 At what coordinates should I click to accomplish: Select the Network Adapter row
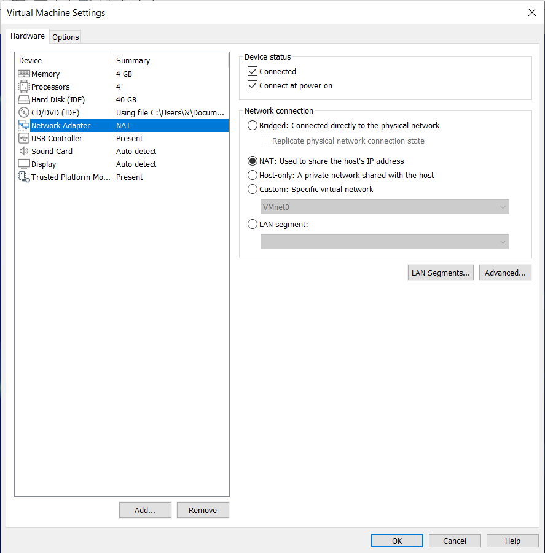61,126
